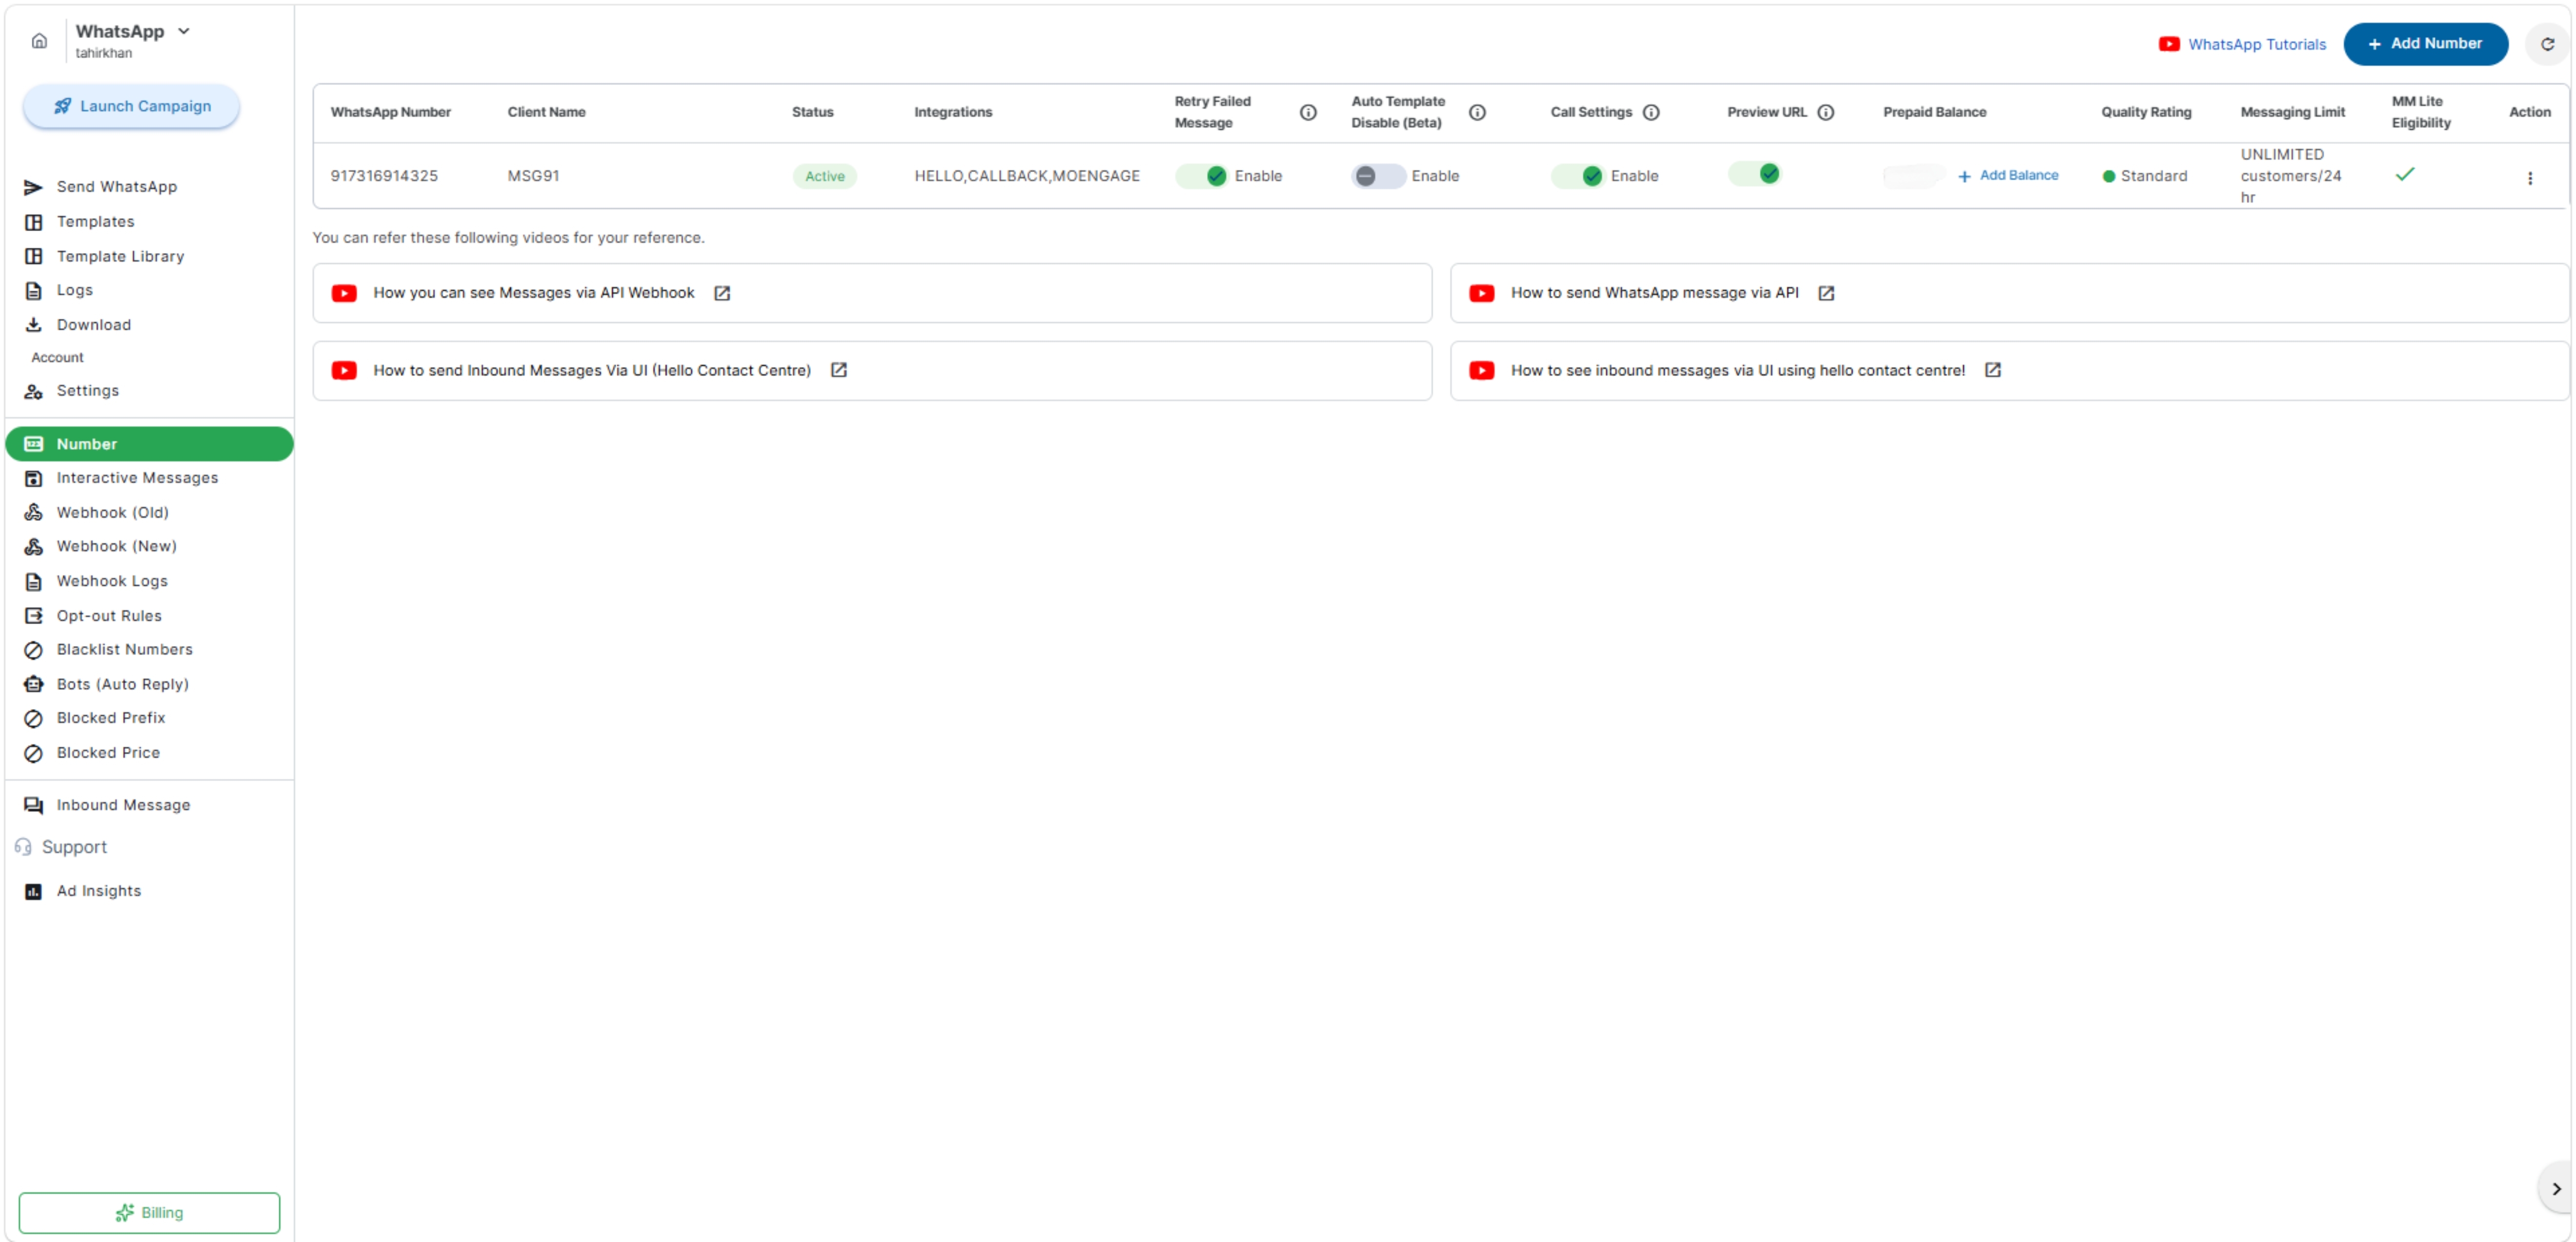Image resolution: width=2576 pixels, height=1242 pixels.
Task: Open the WhatsApp product dropdown chevron
Action: [184, 31]
